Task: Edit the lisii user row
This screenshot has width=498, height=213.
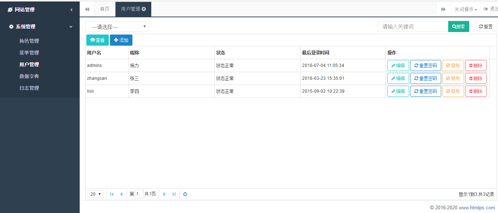Action: [x=398, y=91]
